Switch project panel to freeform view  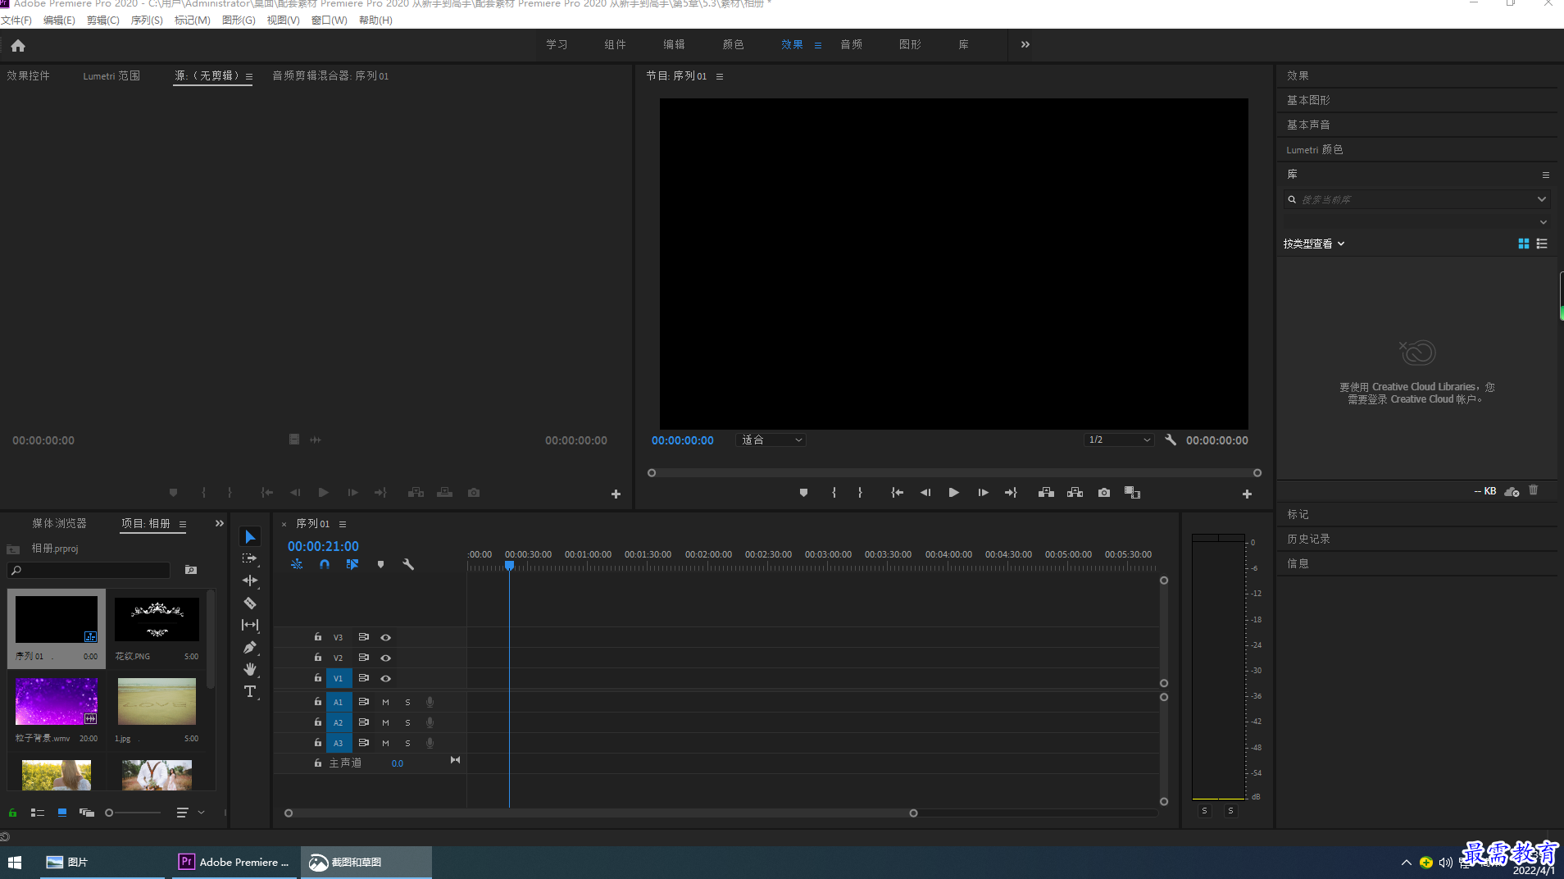click(86, 813)
